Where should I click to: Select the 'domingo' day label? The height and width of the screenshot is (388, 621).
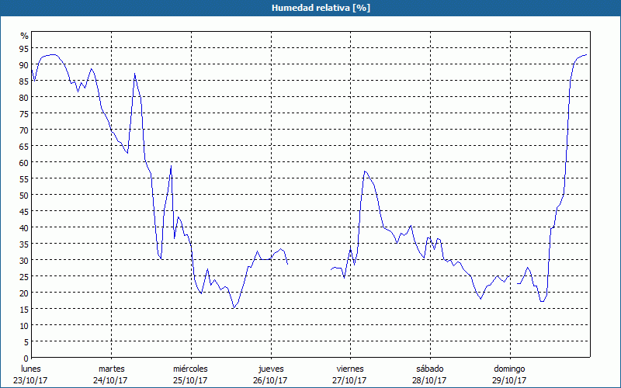(x=509, y=369)
